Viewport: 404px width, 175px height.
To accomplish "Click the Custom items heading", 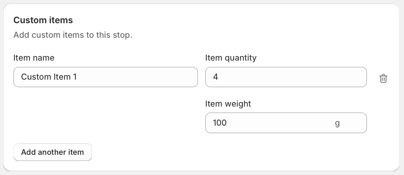I will 43,20.
